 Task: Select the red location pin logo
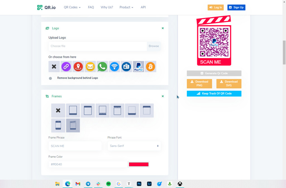[78, 67]
